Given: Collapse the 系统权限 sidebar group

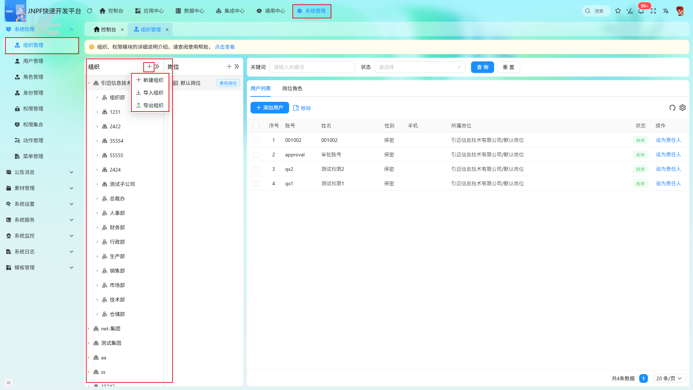Looking at the screenshot, I should (x=40, y=29).
